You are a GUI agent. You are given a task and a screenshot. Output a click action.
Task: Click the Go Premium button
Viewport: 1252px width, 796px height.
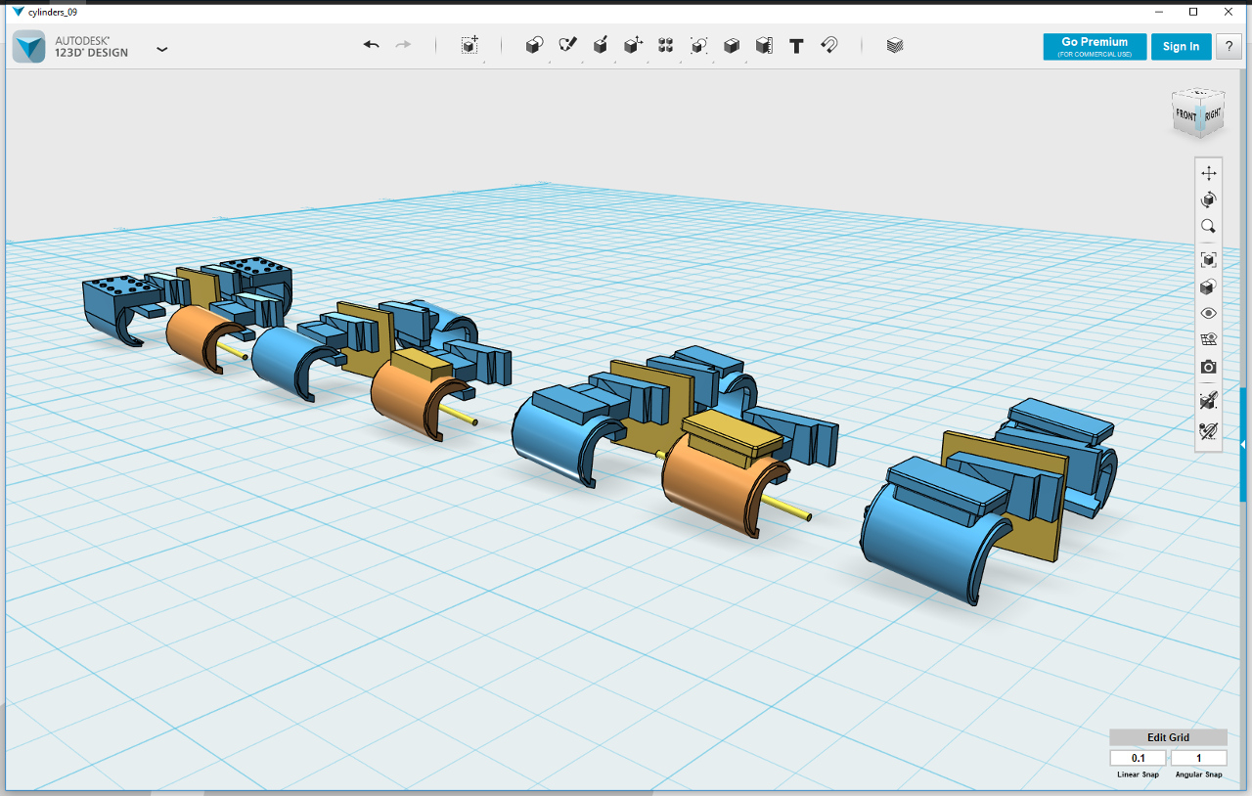click(1095, 47)
